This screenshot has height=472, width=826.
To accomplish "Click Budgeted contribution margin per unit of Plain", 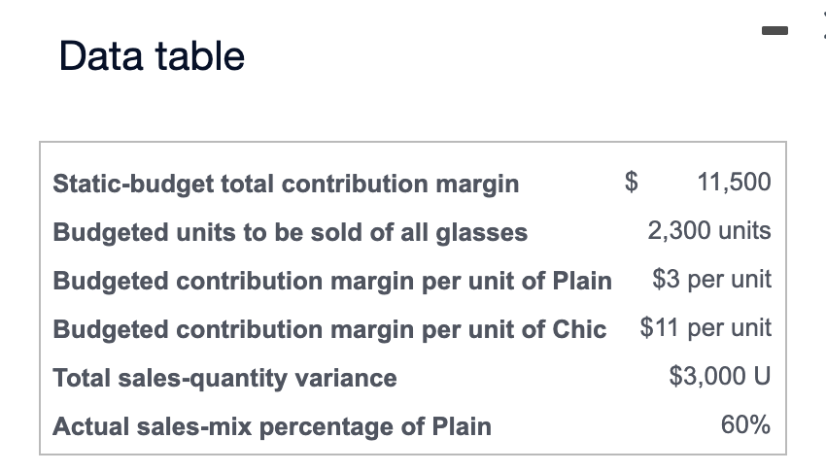I will pyautogui.click(x=332, y=281).
